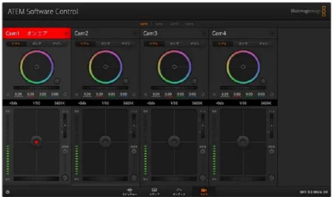
Task: Click Cam2 master wheel strip below color wheel
Action: [x=105, y=88]
